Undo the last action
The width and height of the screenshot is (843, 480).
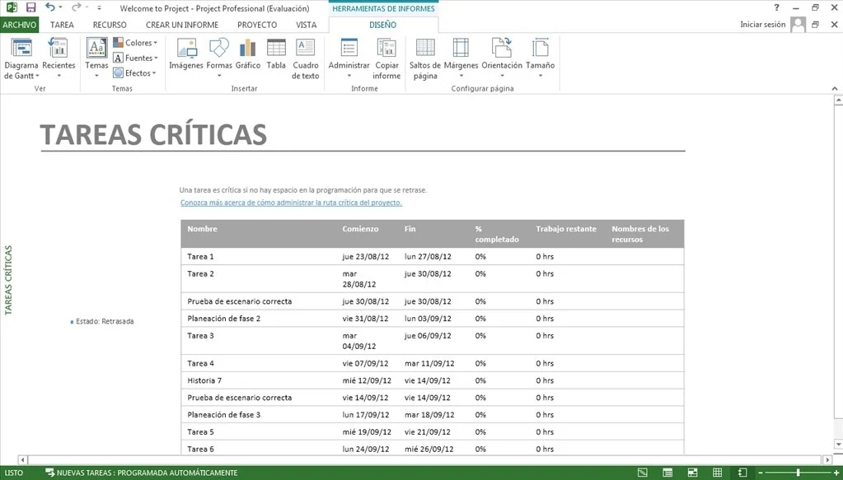[x=50, y=7]
